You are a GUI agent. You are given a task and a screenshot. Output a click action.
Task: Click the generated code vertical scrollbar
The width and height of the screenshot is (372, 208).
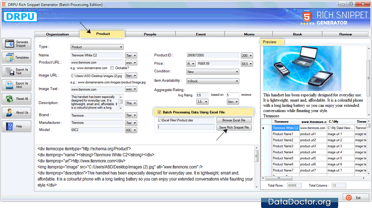point(256,167)
